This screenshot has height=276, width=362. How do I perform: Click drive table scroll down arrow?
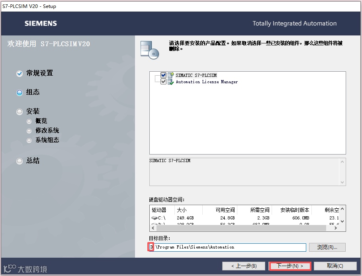pyautogui.click(x=342, y=221)
